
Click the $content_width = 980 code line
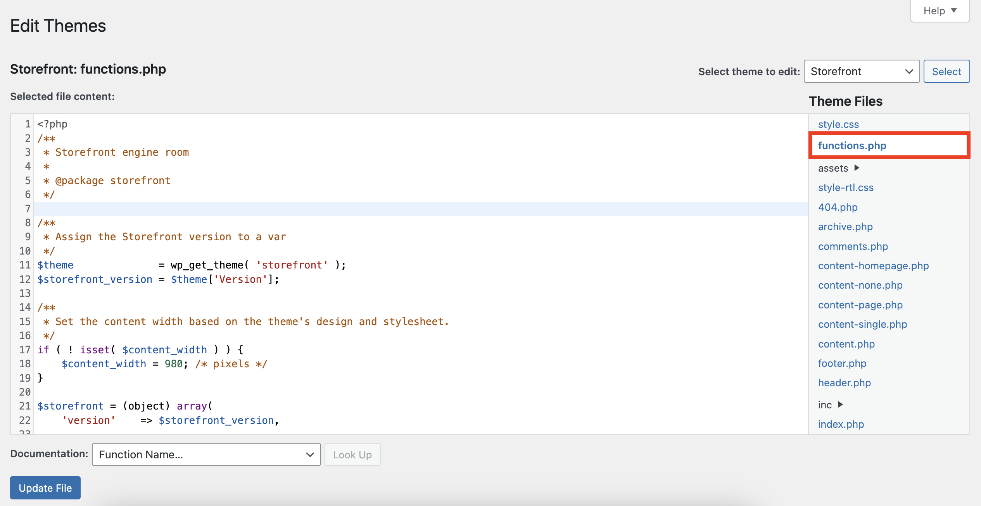point(164,364)
